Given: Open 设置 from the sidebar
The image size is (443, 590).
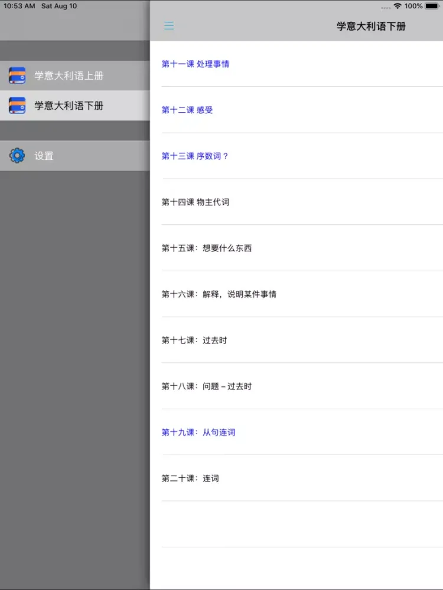Looking at the screenshot, I should click(44, 156).
